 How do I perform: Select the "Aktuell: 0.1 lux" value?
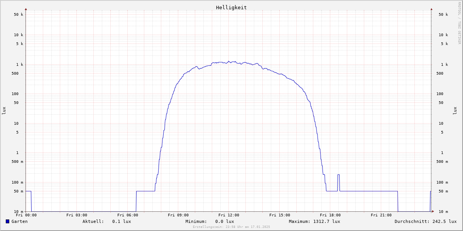coord(107,221)
